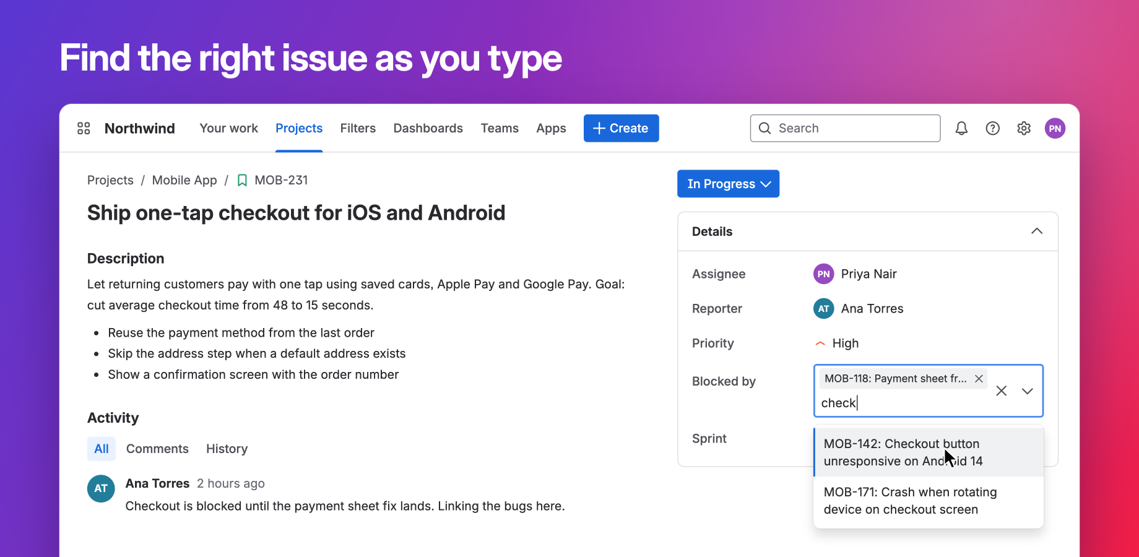1139x557 pixels.
Task: Open the Mobile App breadcrumb link
Action: [x=184, y=180]
